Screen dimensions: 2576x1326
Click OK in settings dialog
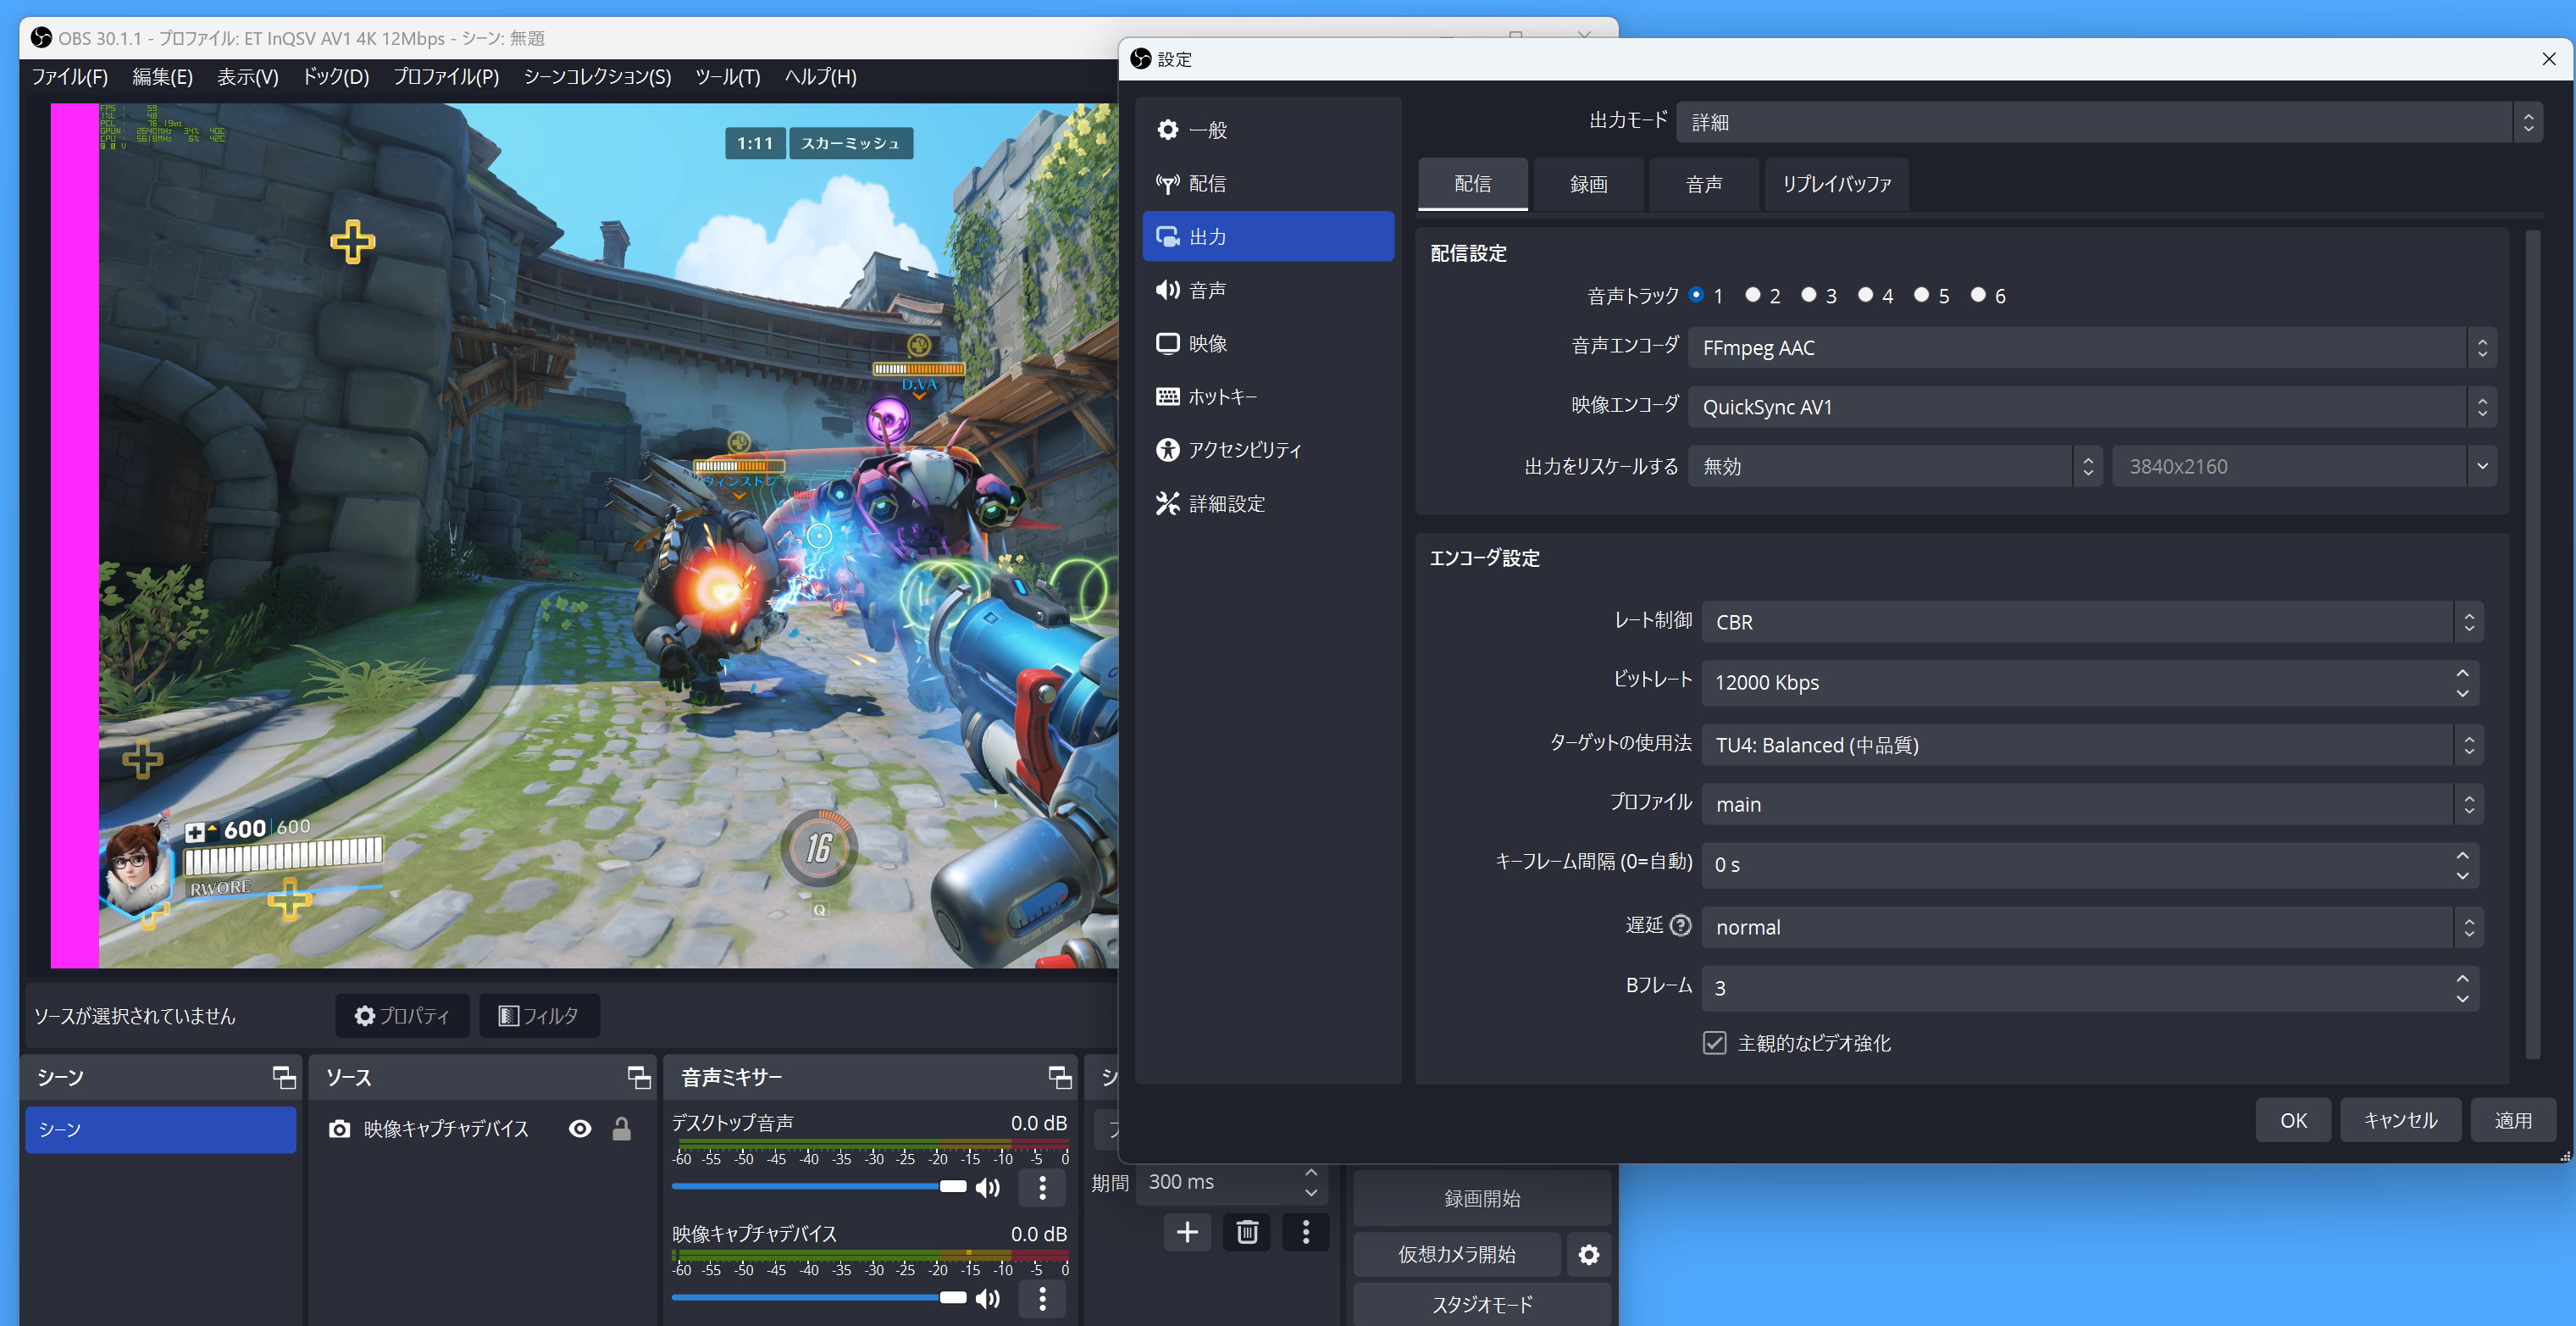coord(2293,1120)
